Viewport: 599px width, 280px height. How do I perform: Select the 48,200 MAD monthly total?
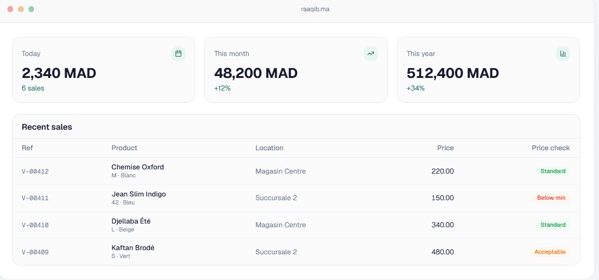pyautogui.click(x=256, y=73)
